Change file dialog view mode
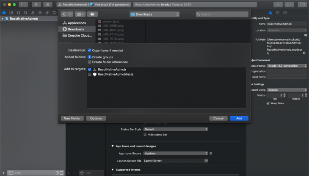 pos(80,14)
